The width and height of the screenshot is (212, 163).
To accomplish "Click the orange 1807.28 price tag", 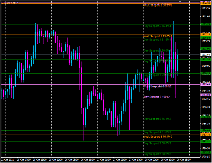I will (206, 35).
